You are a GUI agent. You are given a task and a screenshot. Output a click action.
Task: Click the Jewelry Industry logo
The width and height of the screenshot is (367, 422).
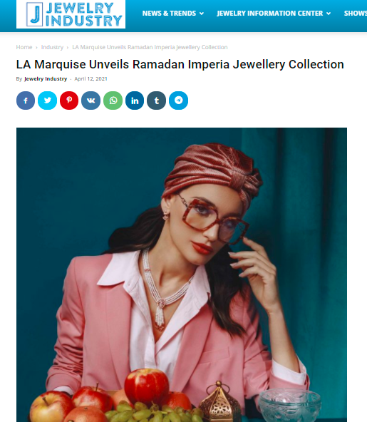tap(71, 14)
